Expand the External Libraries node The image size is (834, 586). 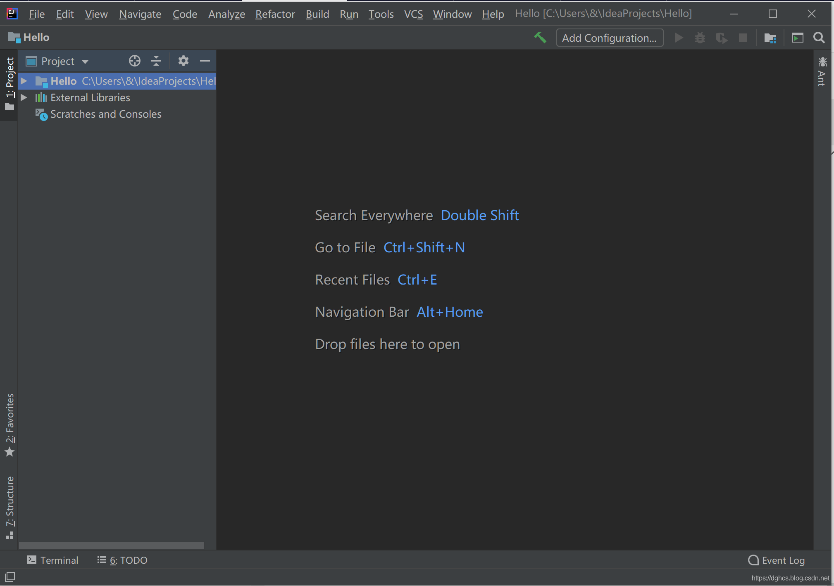(x=24, y=97)
